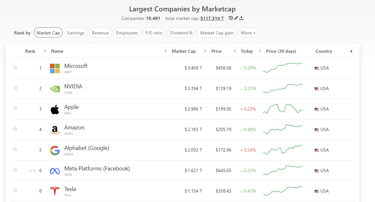Open the Apple logo icon
The width and height of the screenshot is (375, 202).
55,109
